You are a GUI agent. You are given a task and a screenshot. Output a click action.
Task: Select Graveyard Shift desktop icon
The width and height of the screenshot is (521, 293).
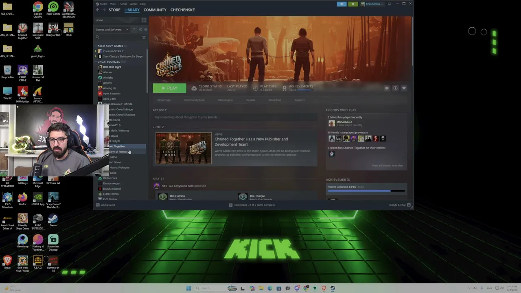38,31
